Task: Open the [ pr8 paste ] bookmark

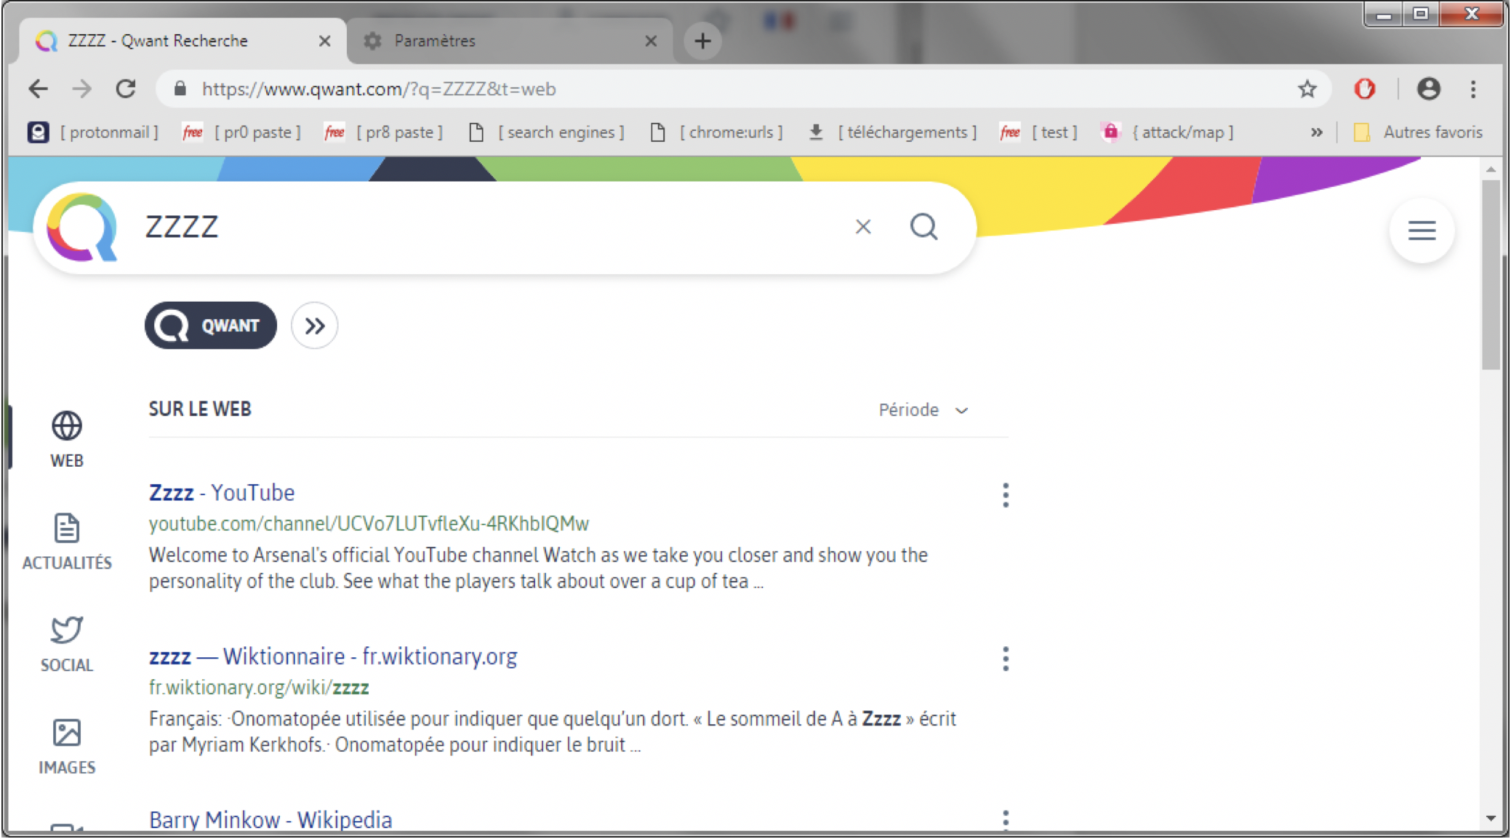Action: [x=384, y=132]
